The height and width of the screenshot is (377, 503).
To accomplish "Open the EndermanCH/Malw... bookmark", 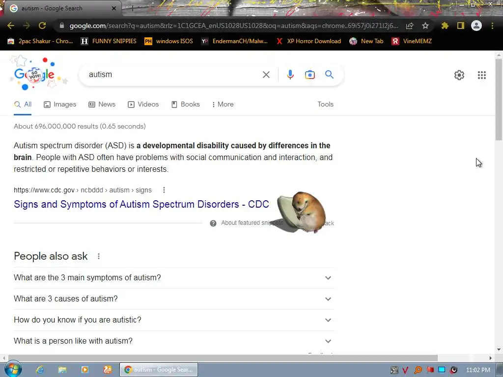I will point(234,41).
